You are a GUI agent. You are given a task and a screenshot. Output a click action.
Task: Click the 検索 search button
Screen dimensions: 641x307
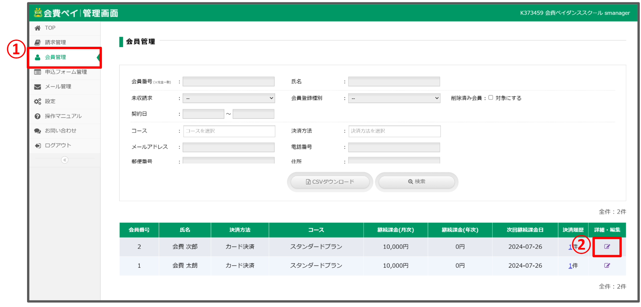pyautogui.click(x=416, y=182)
